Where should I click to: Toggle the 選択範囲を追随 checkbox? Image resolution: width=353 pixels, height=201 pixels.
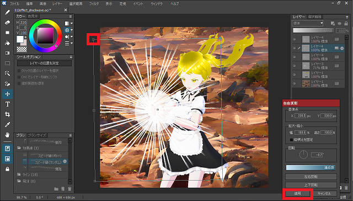pos(19,83)
